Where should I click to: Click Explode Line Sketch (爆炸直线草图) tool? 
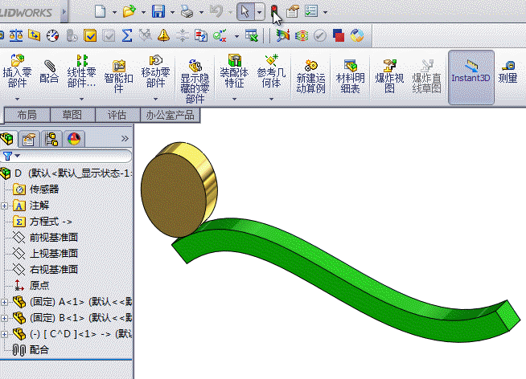(x=426, y=76)
